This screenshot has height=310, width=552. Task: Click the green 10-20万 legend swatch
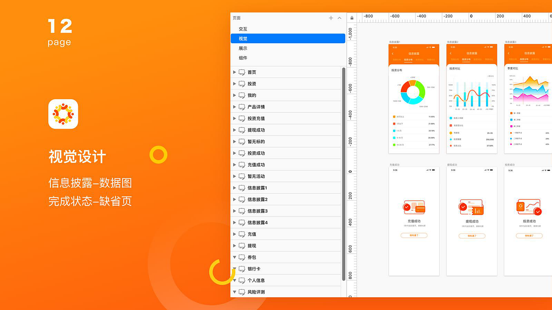[x=394, y=145]
